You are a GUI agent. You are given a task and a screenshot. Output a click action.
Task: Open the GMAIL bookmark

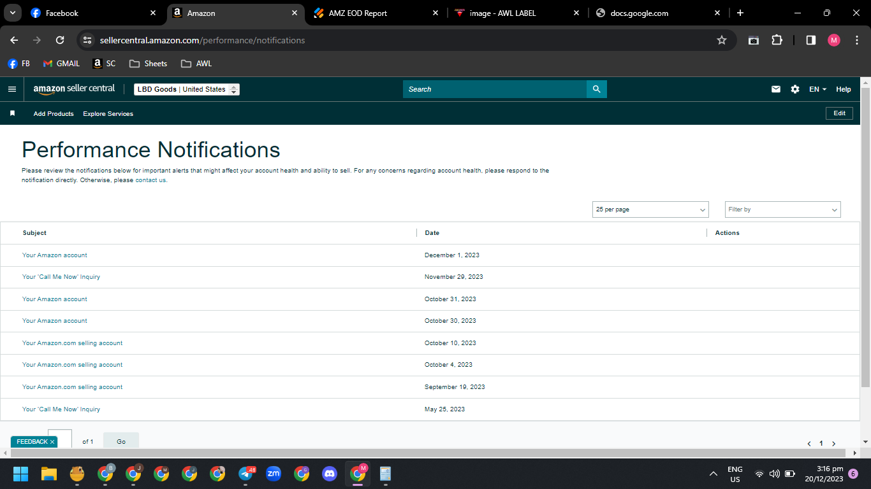pos(61,64)
